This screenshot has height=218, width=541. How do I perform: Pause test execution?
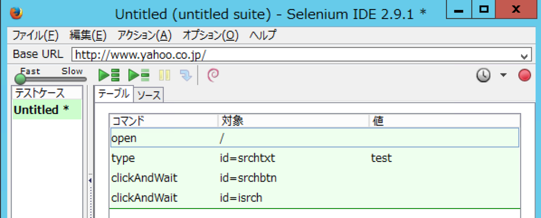(x=164, y=75)
